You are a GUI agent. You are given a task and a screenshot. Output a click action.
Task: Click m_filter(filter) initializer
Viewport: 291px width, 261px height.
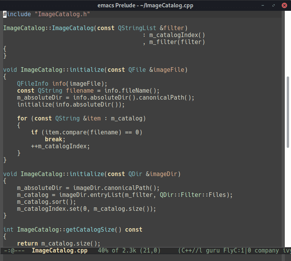pyautogui.click(x=177, y=42)
